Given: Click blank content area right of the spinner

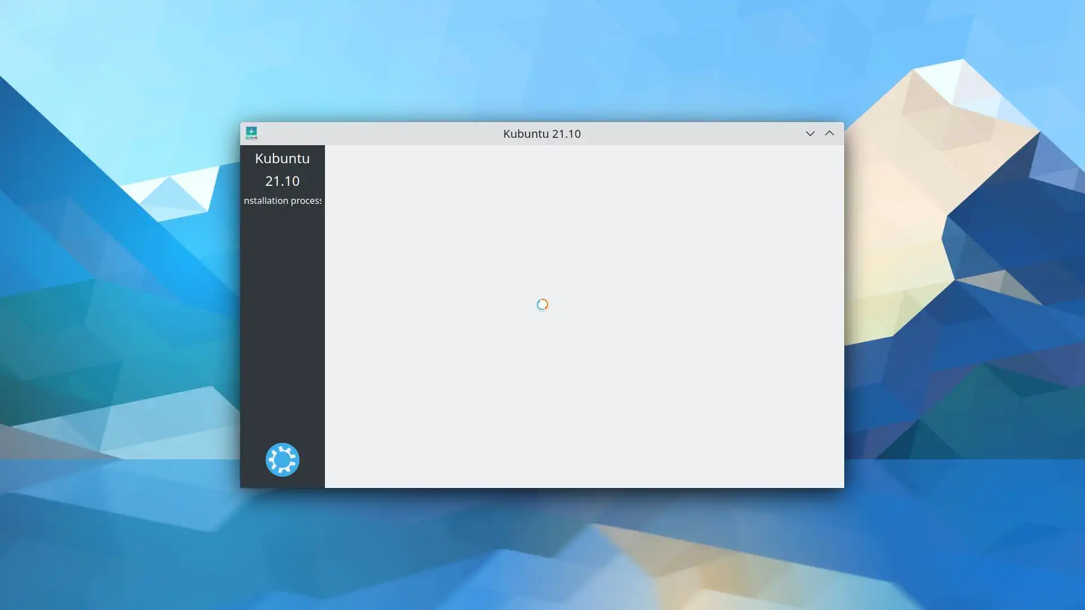Looking at the screenshot, I should pos(695,305).
